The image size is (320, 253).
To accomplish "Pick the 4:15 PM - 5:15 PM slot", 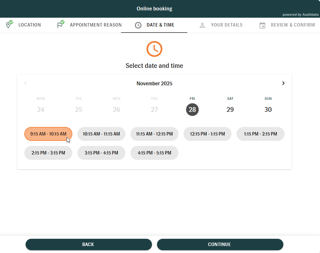I will [154, 153].
